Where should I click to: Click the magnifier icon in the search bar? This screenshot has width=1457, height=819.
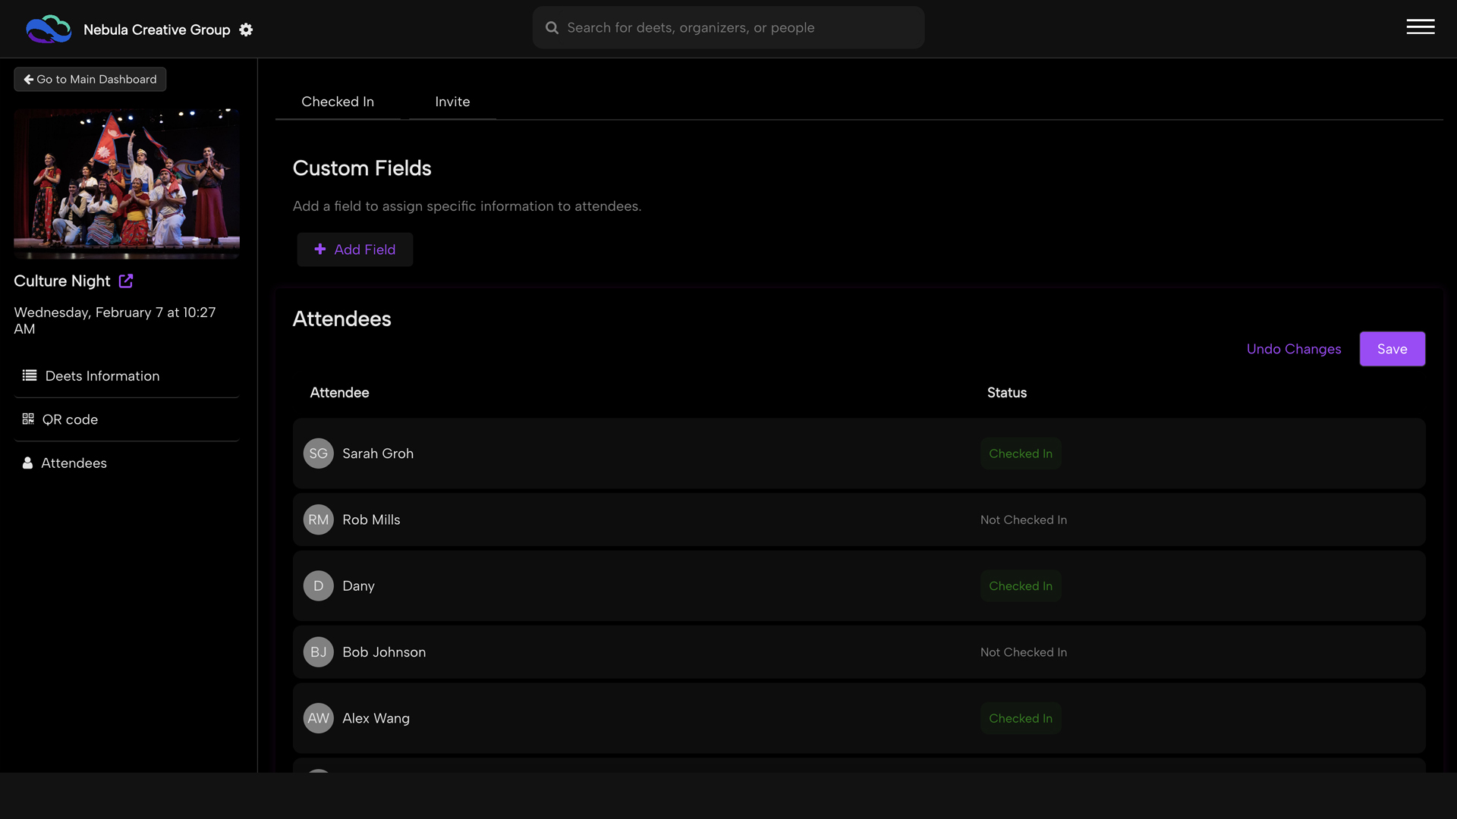(x=552, y=27)
